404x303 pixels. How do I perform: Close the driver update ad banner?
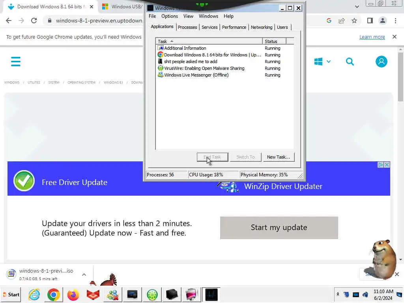[x=387, y=165]
